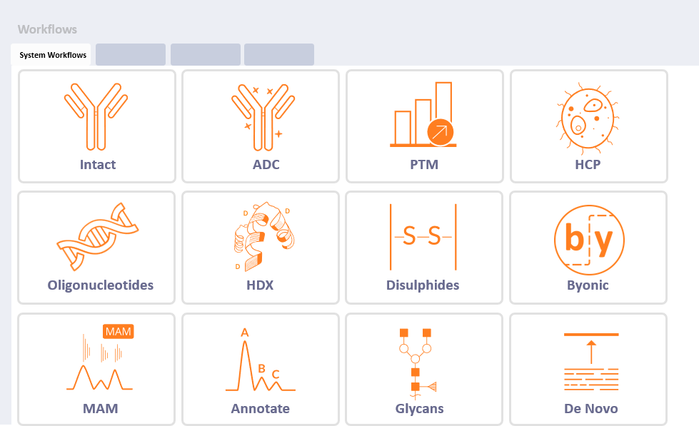Screen dimensions: 699x426
Task: Launch the Byonic 'by' circle icon
Action: (589, 239)
